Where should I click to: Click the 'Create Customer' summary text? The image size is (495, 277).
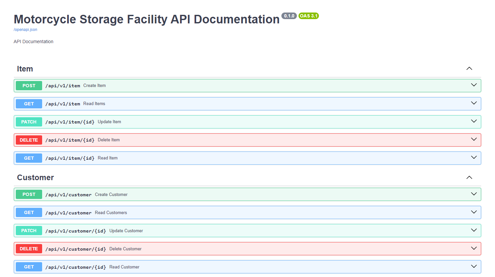click(111, 195)
